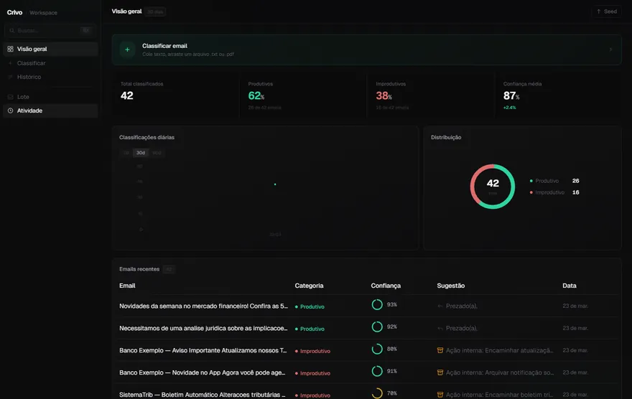632x399 pixels.
Task: Open Histórico in the sidebar
Action: (x=50, y=77)
